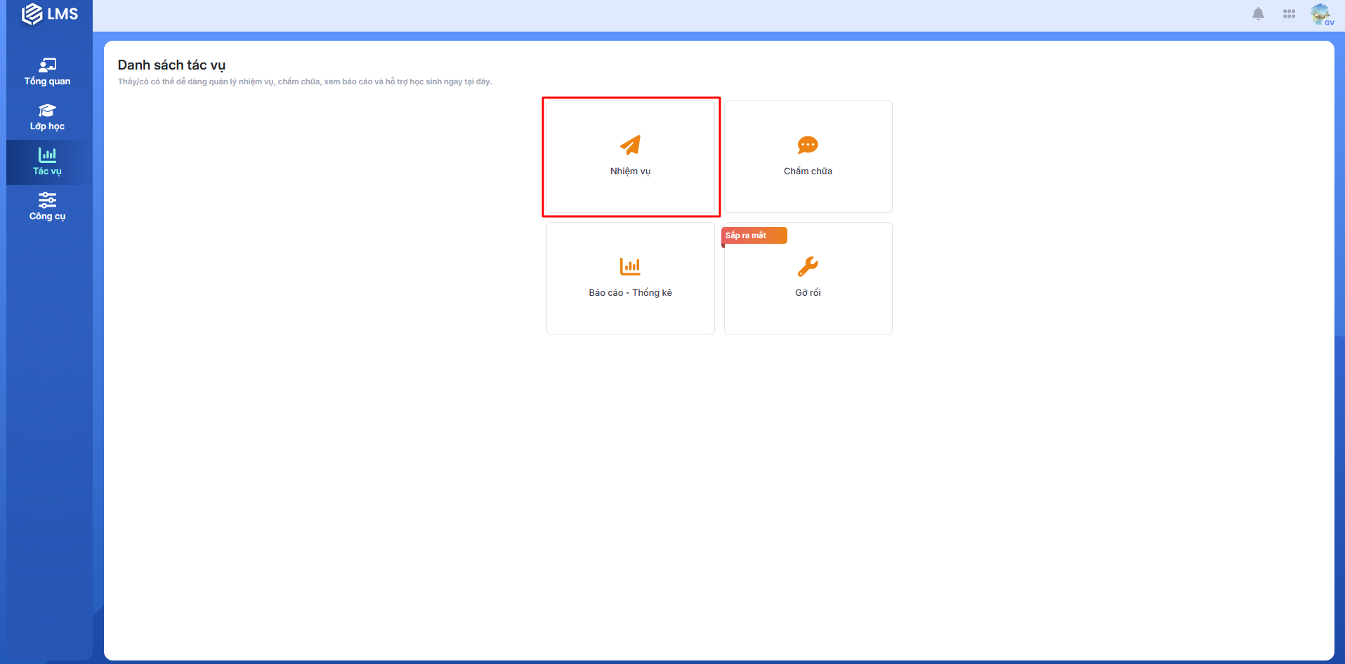Select the Lớp học graduation cap icon
This screenshot has height=664, width=1345.
pyautogui.click(x=47, y=110)
